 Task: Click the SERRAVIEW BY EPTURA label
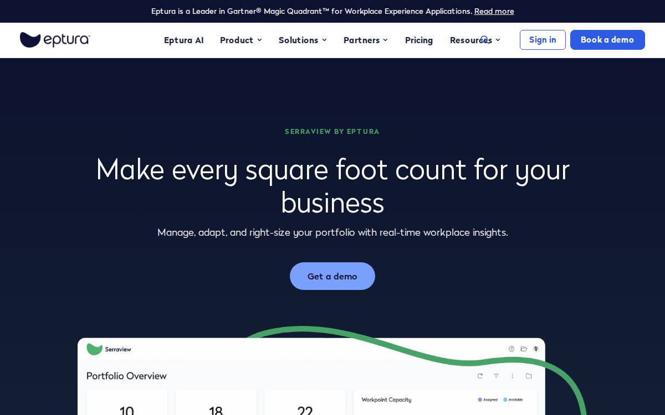tap(332, 132)
